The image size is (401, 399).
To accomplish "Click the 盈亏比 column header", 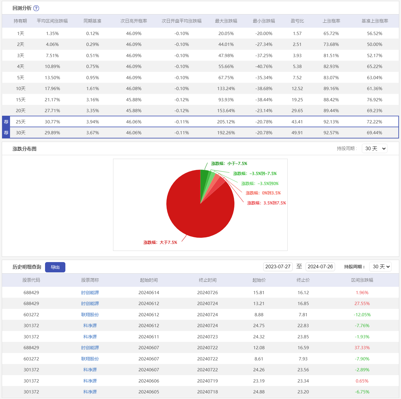I will [x=297, y=21].
